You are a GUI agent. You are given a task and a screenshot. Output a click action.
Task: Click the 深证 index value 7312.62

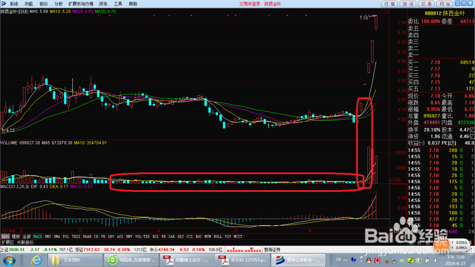[x=92, y=250]
